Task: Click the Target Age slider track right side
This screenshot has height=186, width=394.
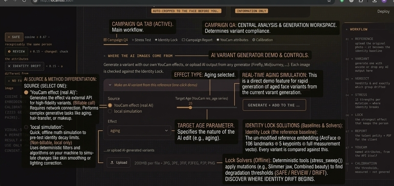Action: point(214,107)
